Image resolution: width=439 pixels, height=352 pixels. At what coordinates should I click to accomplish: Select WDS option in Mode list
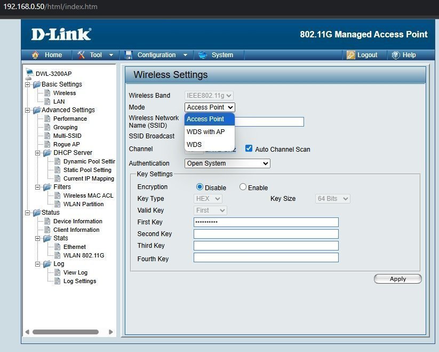point(194,145)
